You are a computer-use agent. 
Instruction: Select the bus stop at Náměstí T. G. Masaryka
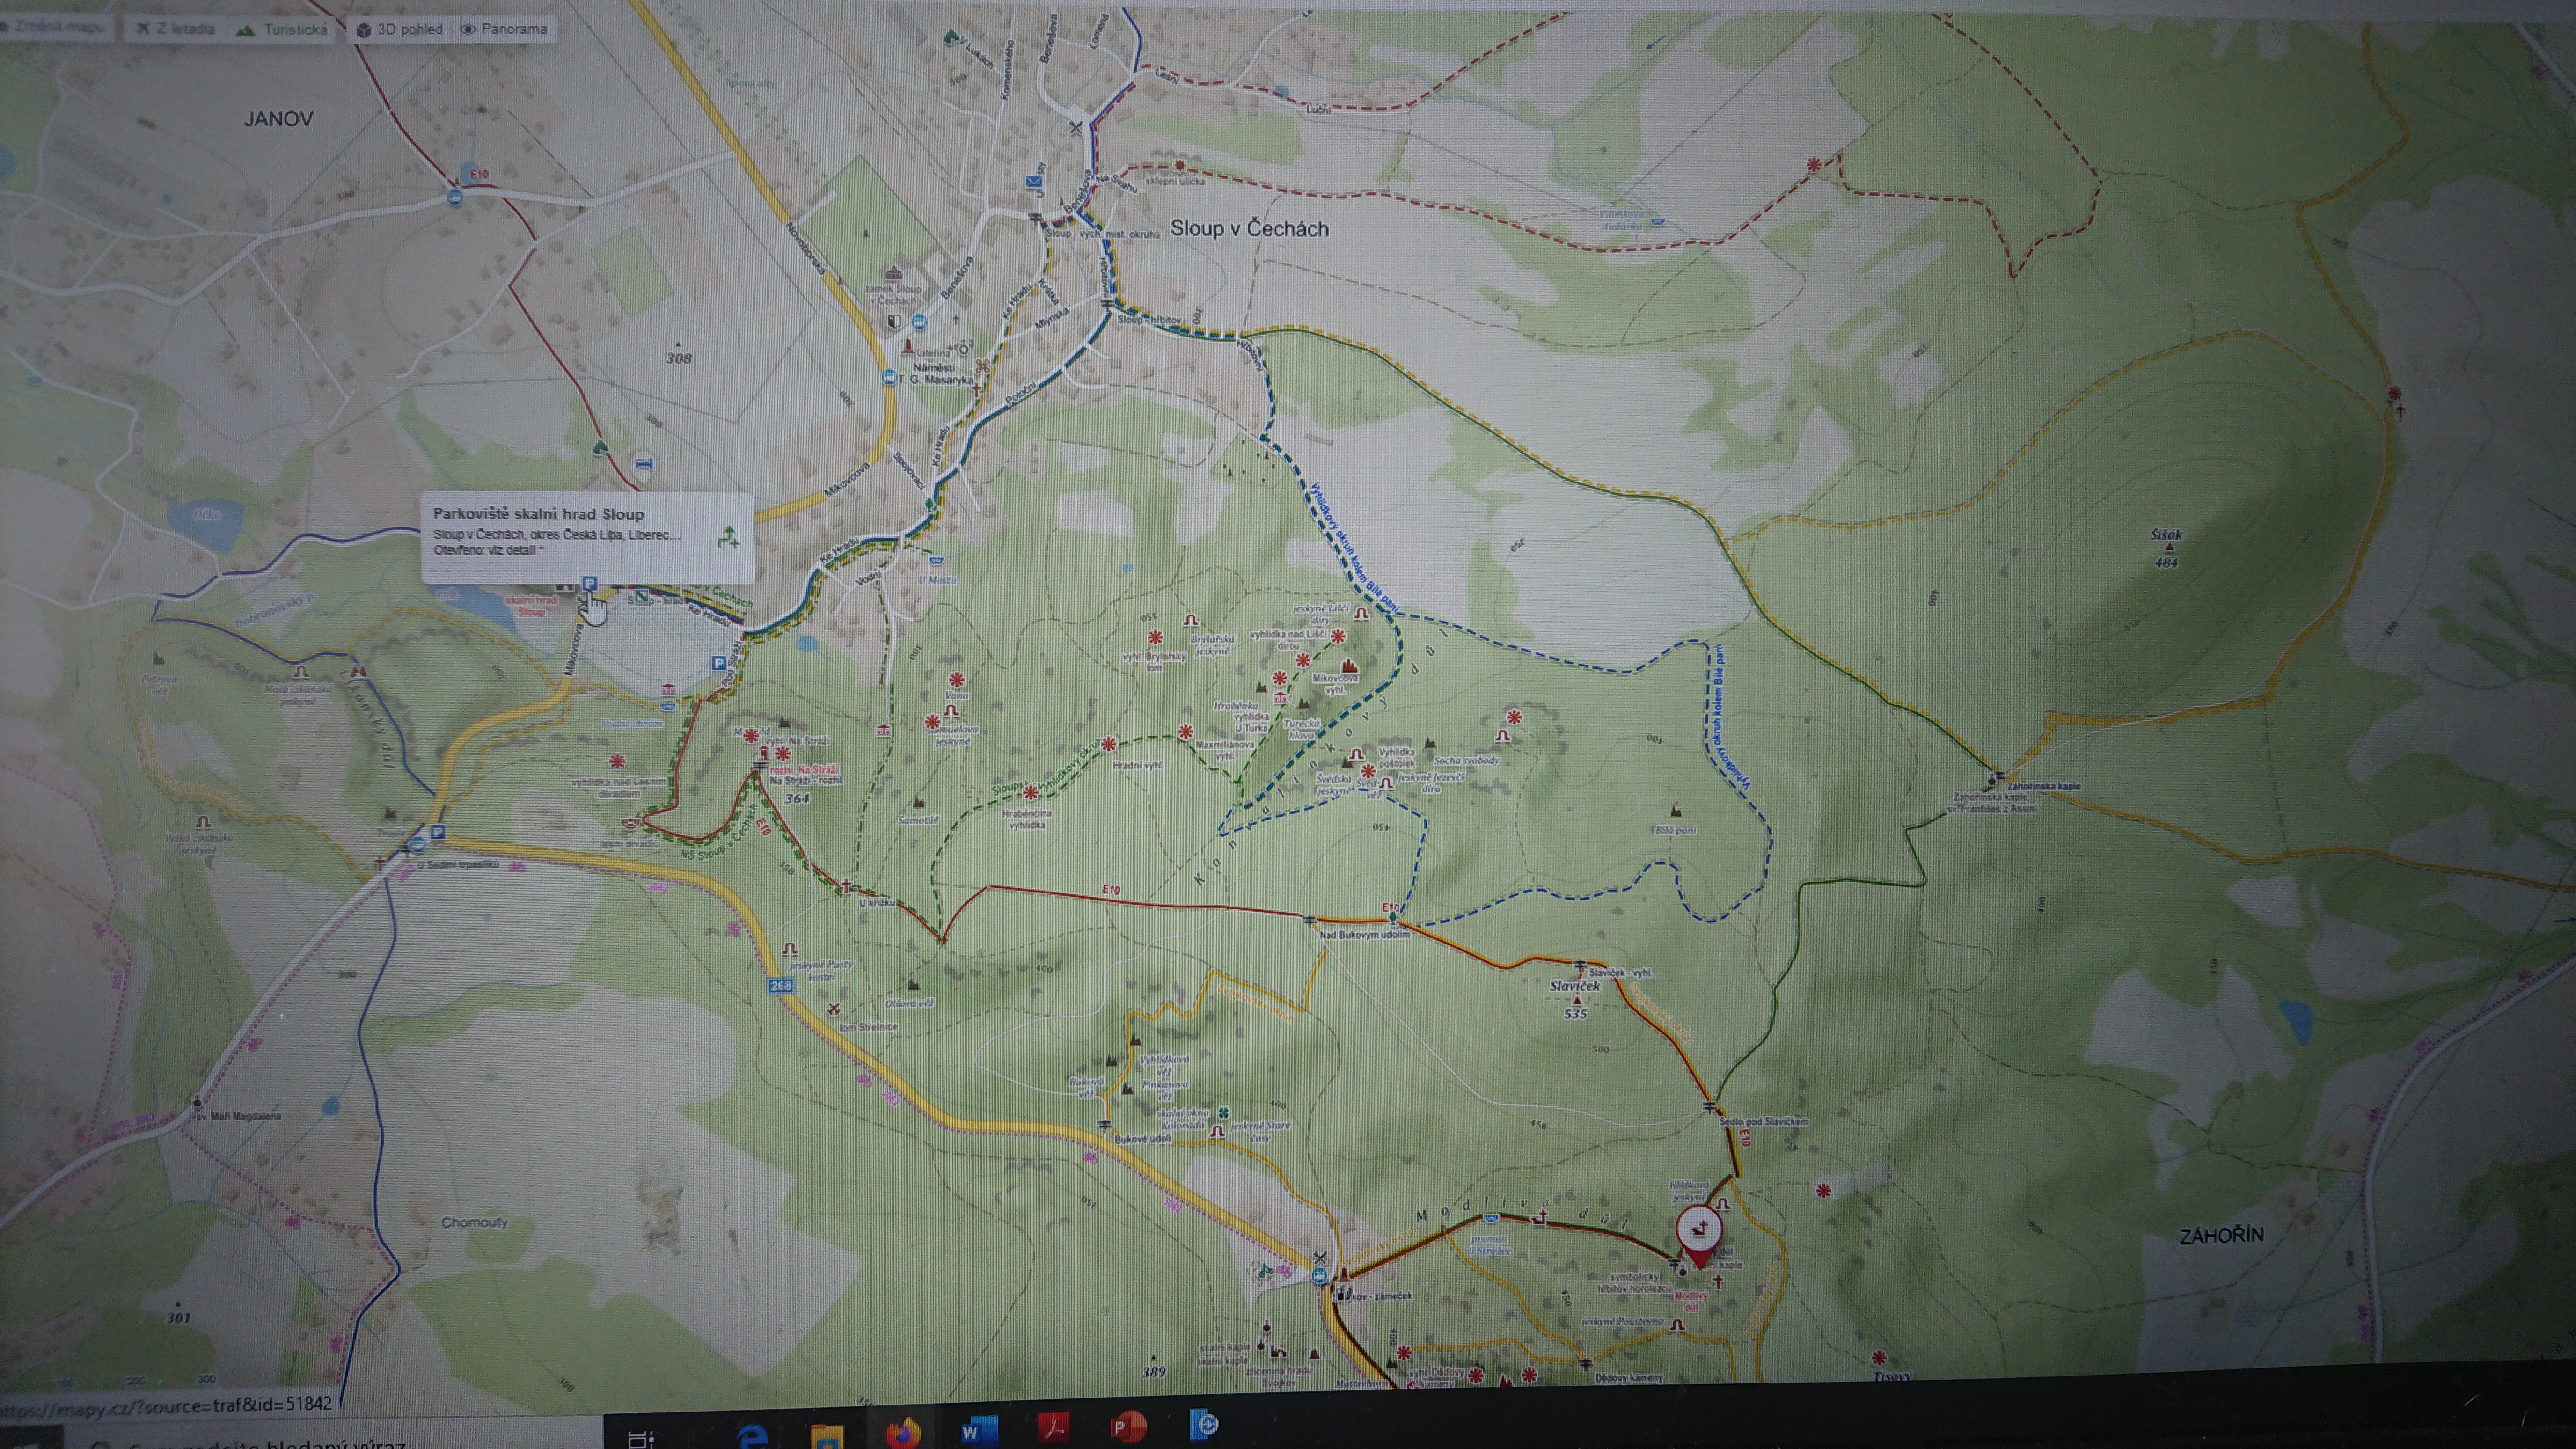pyautogui.click(x=889, y=378)
